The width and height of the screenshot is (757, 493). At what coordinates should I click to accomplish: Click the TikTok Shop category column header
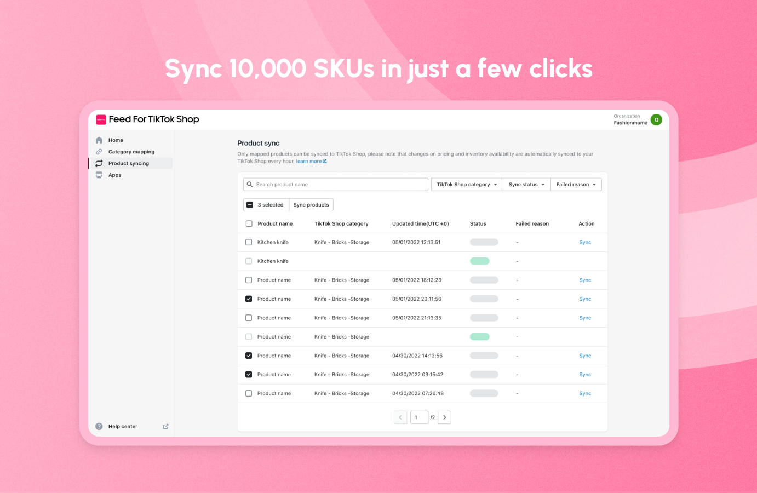point(341,223)
